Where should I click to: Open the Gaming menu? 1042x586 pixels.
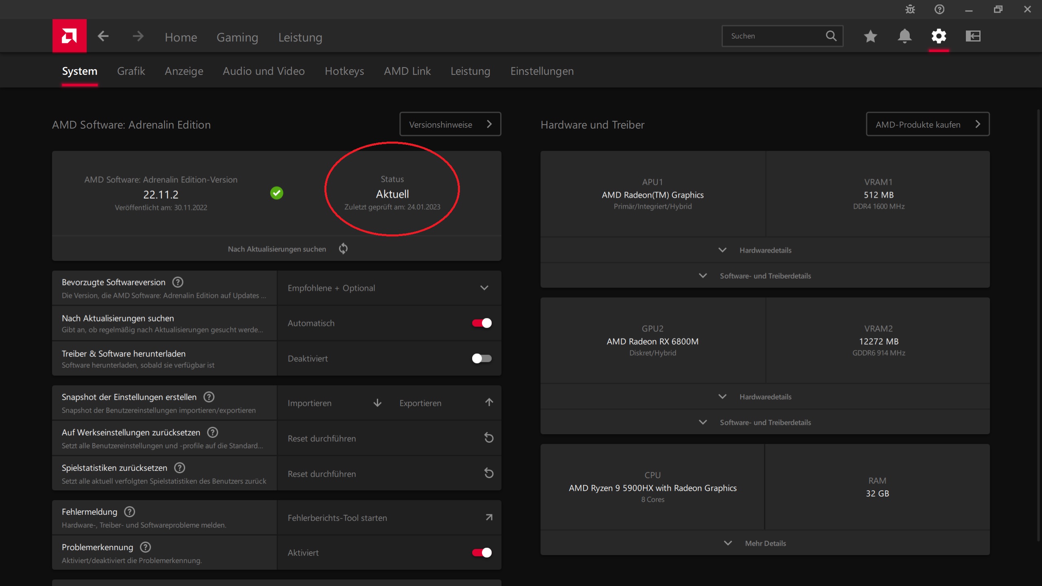pyautogui.click(x=237, y=37)
